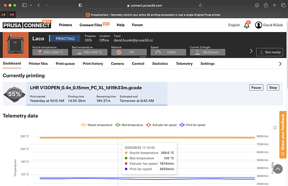288x186 pixels.
Task: Click the "Tomorrow at 6:42 AM" estimated end
Action: [x=137, y=101]
